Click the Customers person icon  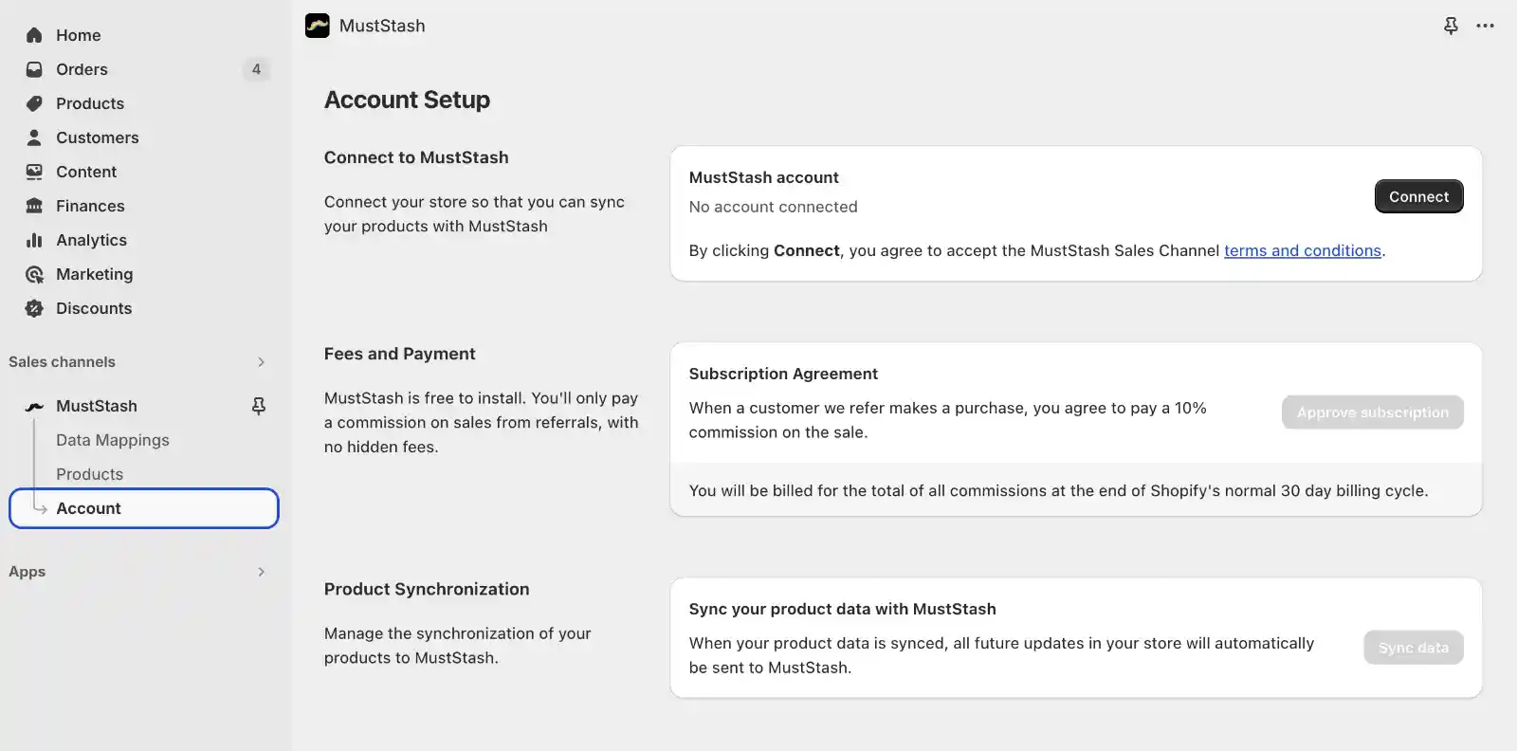click(x=34, y=137)
